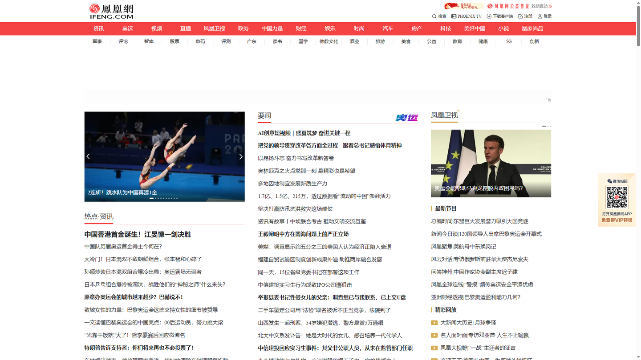Open the 凰家尚品 navigation tab
Viewport: 641px width, 360px height.
[x=532, y=28]
